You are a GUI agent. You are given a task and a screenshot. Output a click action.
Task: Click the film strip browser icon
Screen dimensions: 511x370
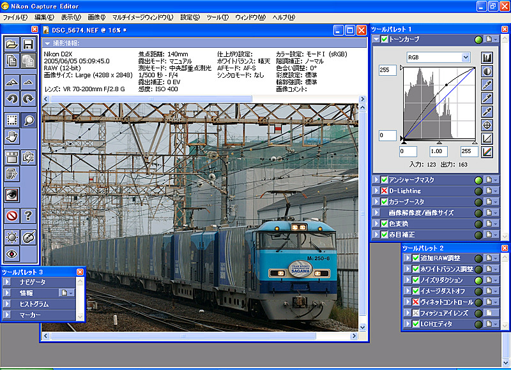11,158
